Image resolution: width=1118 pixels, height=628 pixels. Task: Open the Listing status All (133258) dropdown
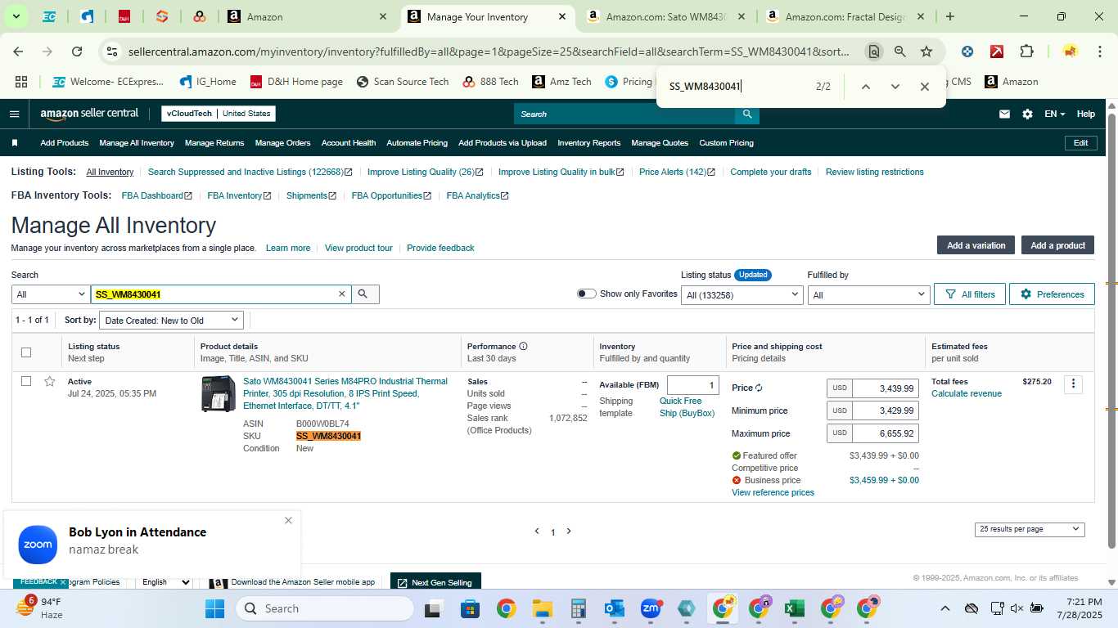coord(742,294)
